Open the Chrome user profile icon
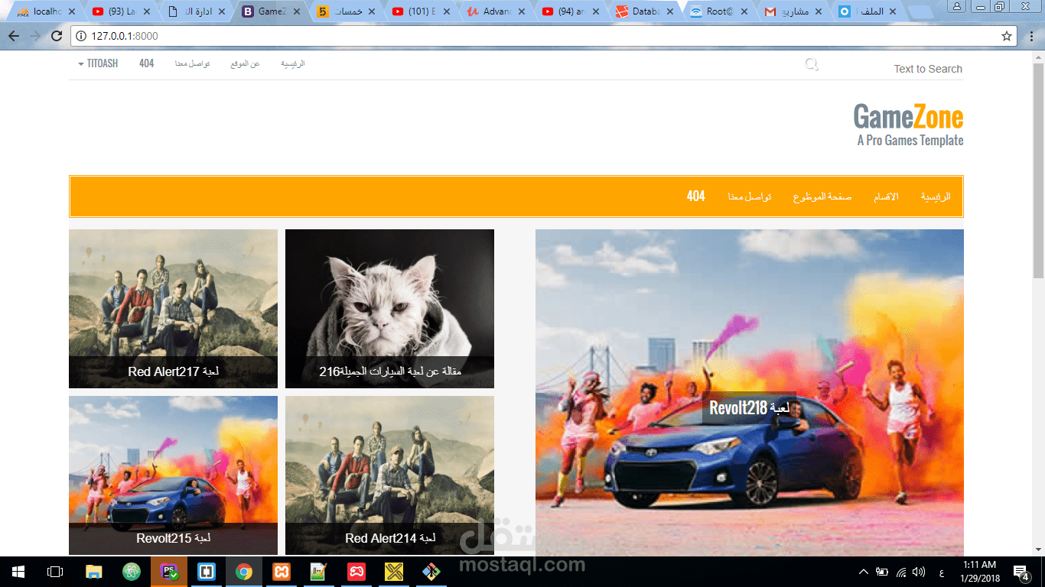The height and width of the screenshot is (587, 1045). [x=957, y=6]
